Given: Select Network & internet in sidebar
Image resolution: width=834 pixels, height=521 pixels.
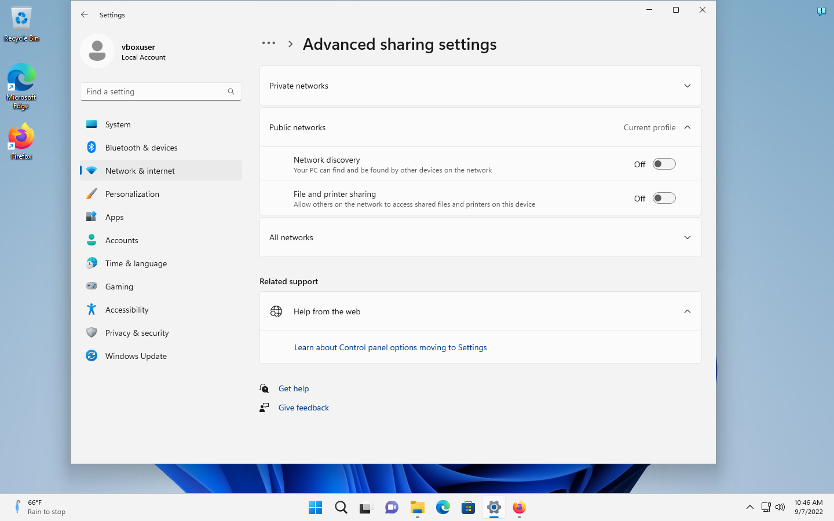Looking at the screenshot, I should [140, 170].
